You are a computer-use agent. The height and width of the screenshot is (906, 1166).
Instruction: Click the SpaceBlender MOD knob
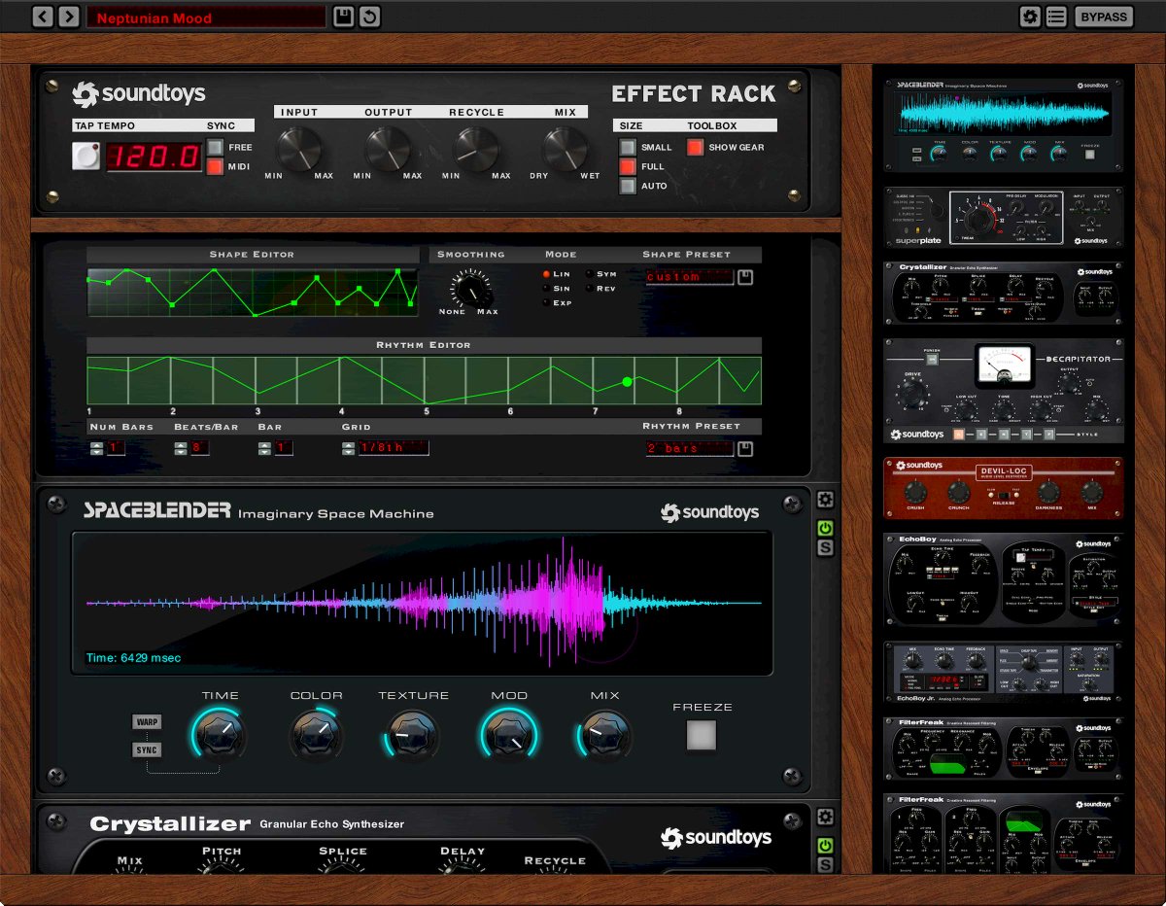(508, 734)
